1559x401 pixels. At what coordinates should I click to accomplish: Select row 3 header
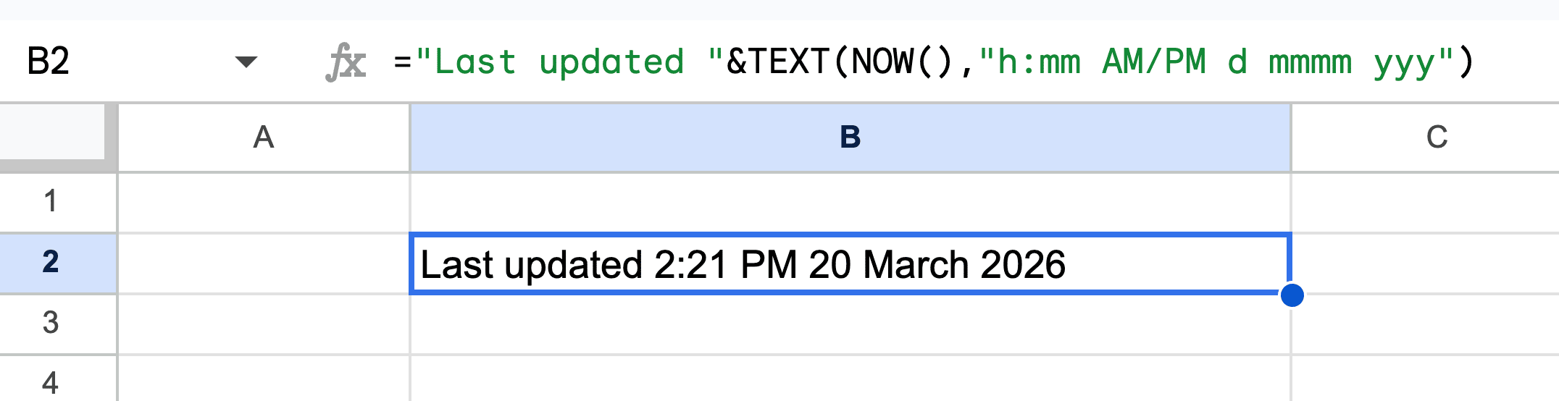point(51,323)
